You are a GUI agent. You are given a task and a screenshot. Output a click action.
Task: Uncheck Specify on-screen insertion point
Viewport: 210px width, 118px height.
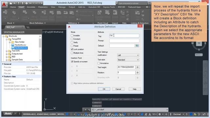(72, 62)
